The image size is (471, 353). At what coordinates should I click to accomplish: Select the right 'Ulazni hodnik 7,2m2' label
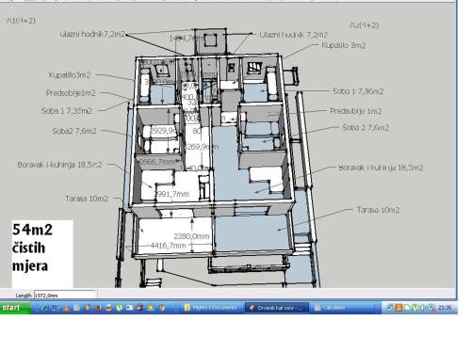point(294,35)
